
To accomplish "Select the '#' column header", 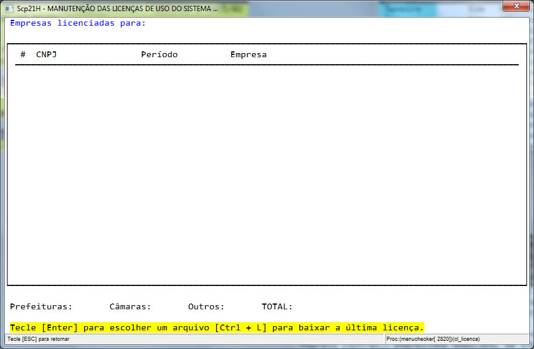I will [23, 54].
